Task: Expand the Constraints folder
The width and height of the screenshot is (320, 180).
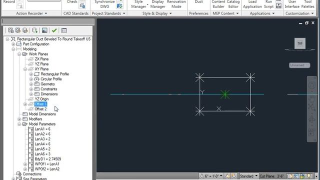Action: (x=31, y=89)
